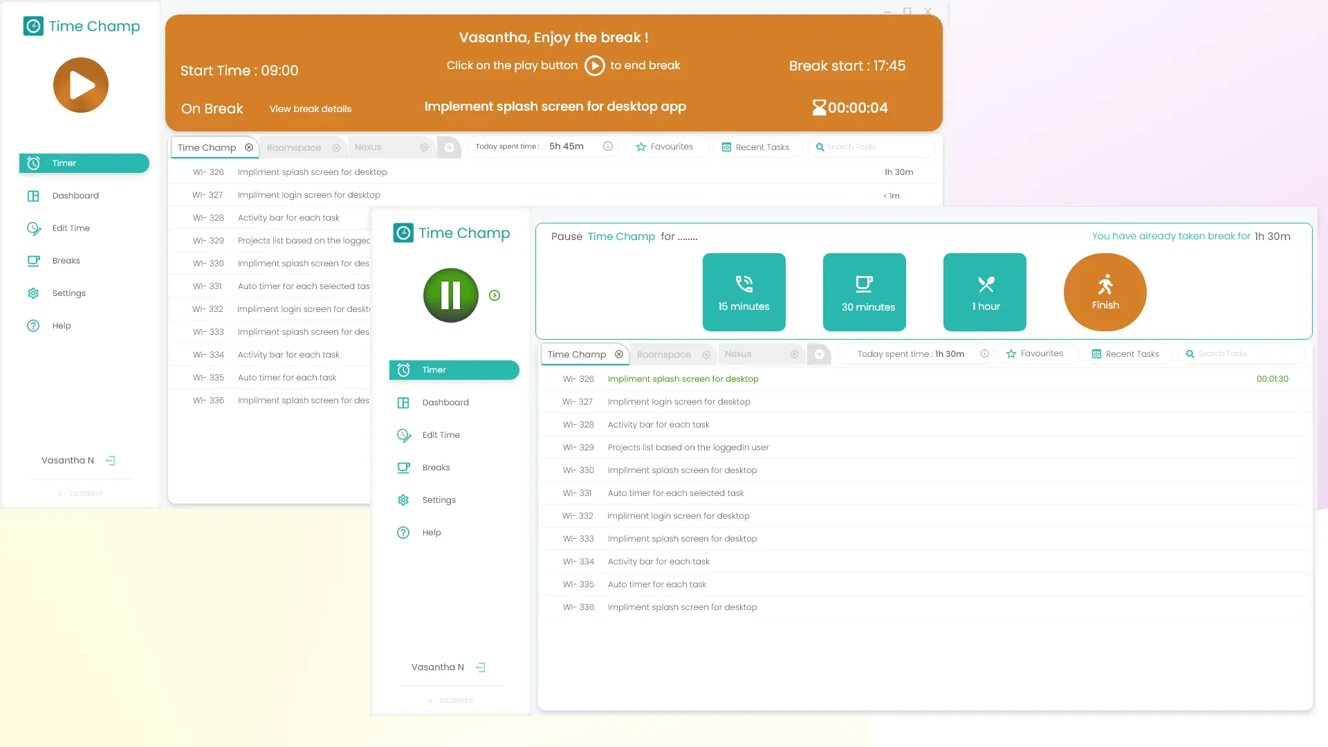Select task WI-326 in the back window list
The image size is (1328, 747).
555,172
